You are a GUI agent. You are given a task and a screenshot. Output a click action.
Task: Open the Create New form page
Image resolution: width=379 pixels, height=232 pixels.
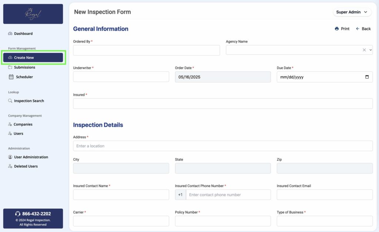coord(33,58)
